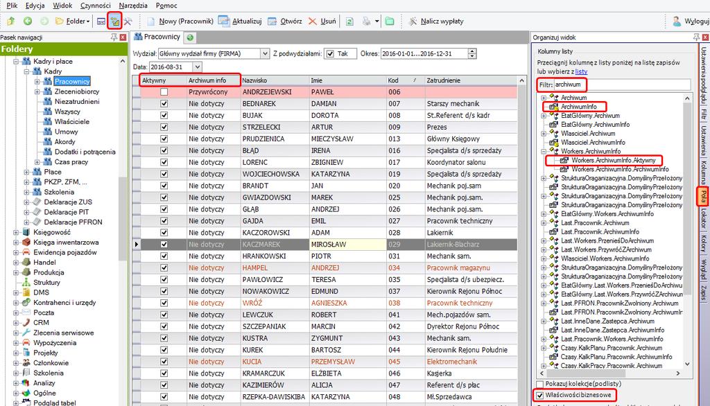Toggle the Z podwydziałami Tak checkbox
The height and width of the screenshot is (406, 710).
point(330,54)
